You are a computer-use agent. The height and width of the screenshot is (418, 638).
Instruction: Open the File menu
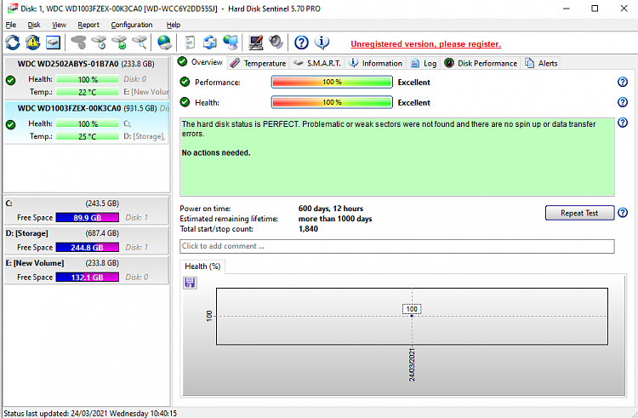click(x=10, y=25)
